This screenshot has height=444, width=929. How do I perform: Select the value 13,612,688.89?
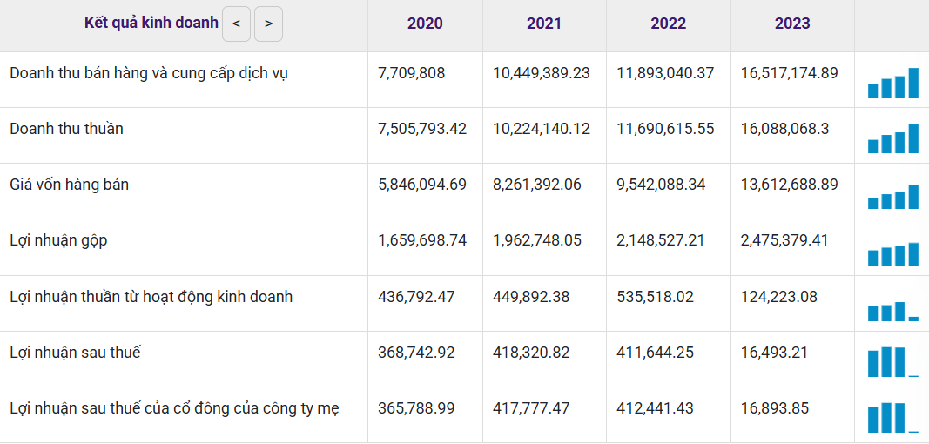pos(789,185)
